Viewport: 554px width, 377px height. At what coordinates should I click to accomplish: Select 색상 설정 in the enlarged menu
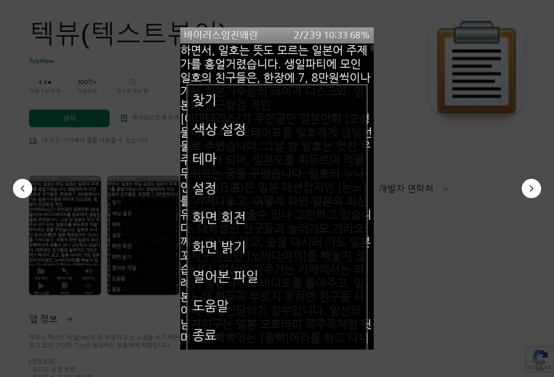tap(277, 129)
